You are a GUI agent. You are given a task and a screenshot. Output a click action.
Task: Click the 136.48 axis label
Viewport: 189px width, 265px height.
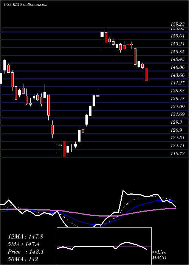tap(178, 99)
